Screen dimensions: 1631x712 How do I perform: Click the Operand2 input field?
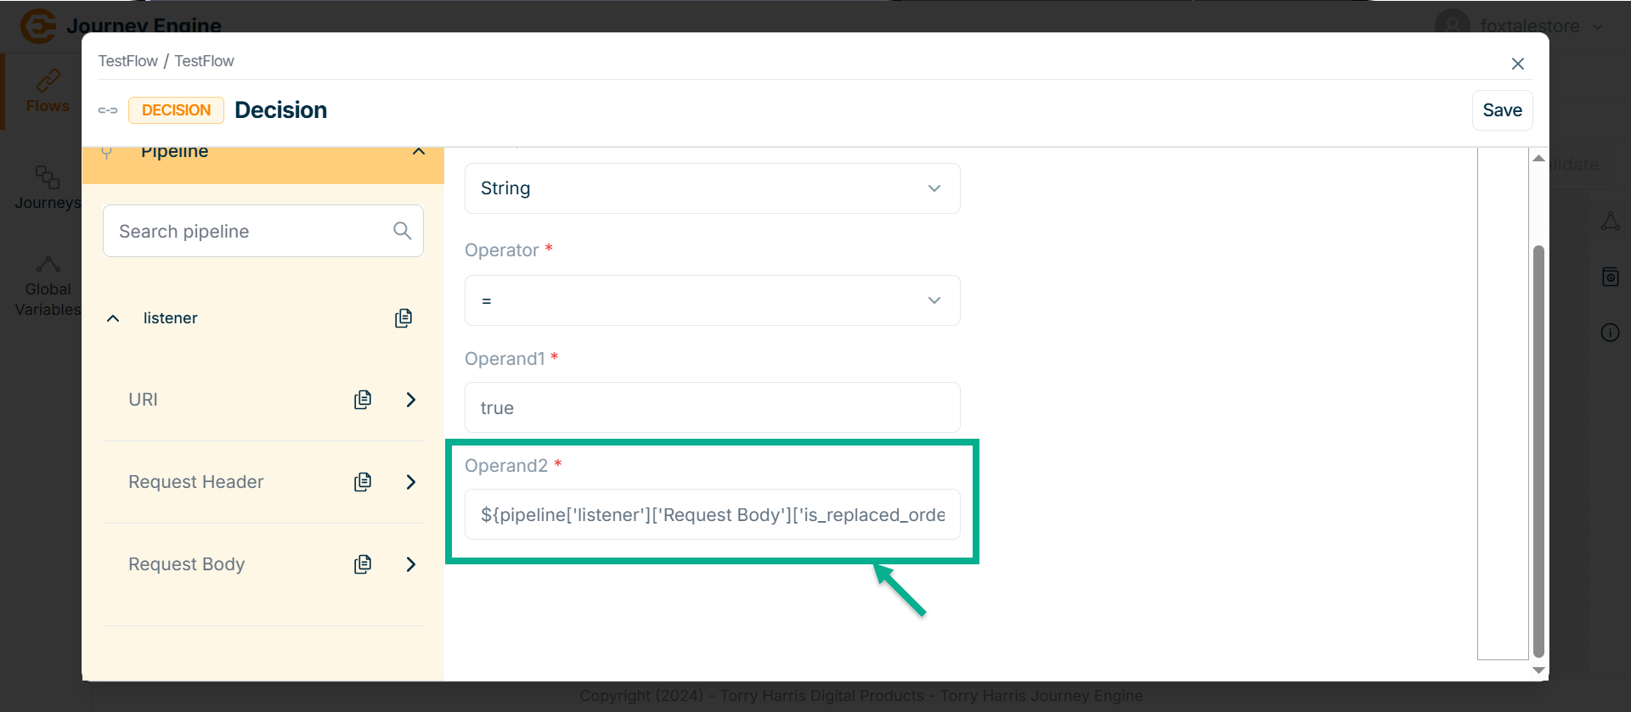tap(712, 515)
